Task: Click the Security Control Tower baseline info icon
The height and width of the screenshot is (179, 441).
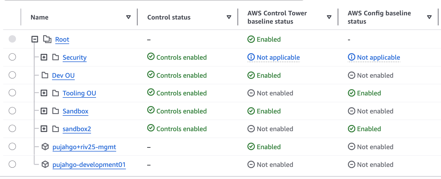Action: (x=251, y=57)
